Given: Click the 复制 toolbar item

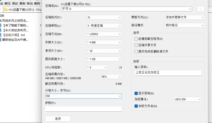Looking at the screenshot, I should point(22,3).
